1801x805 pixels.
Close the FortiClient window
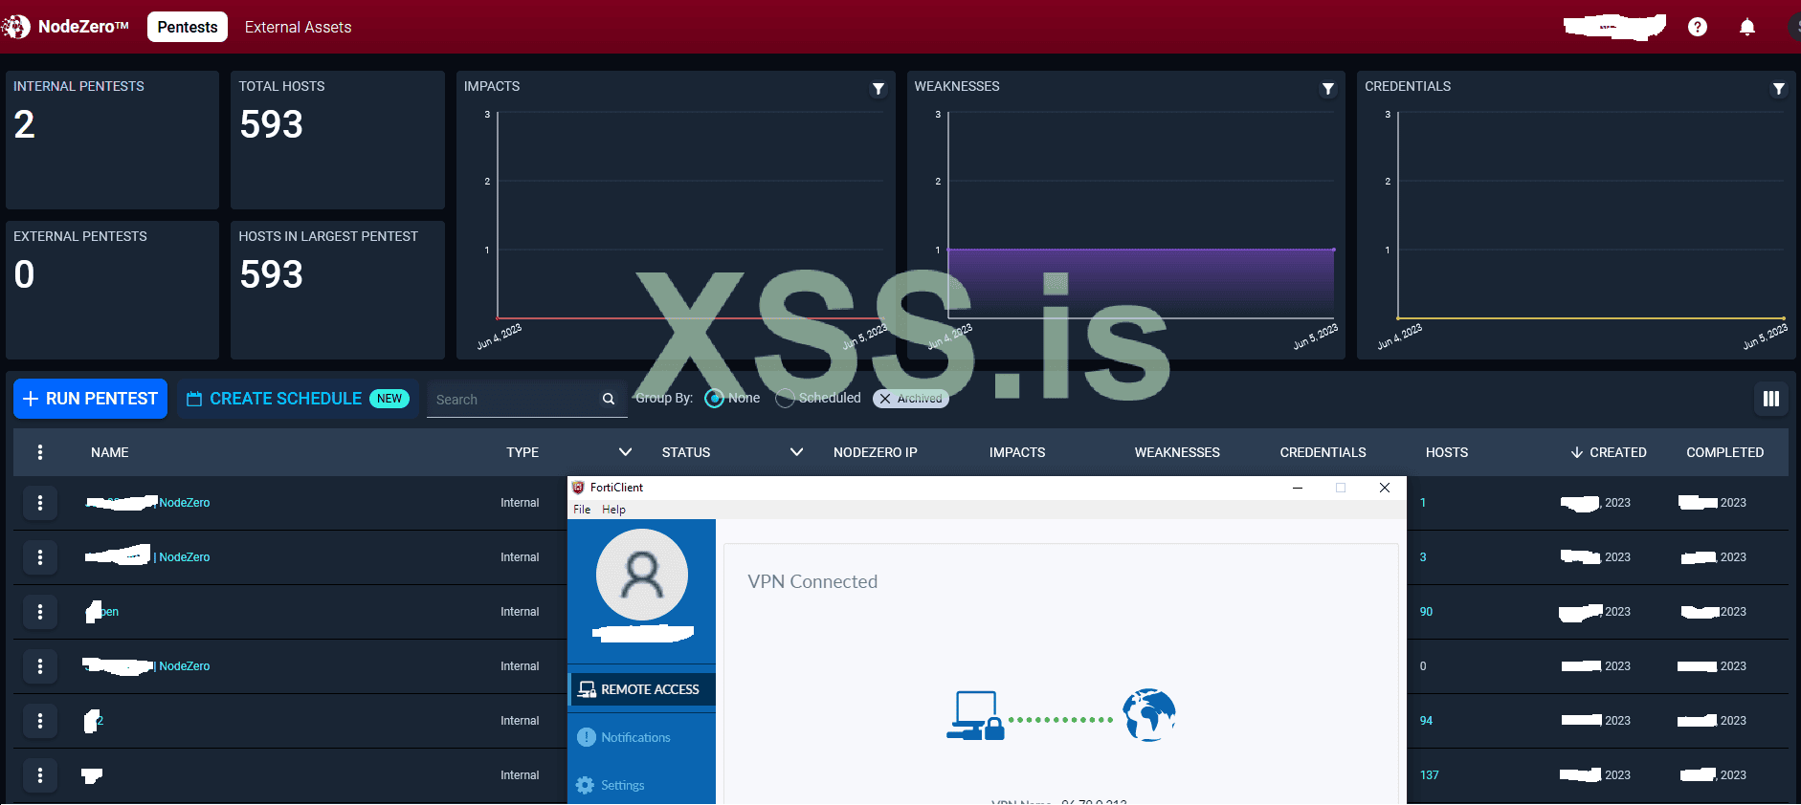(x=1385, y=488)
